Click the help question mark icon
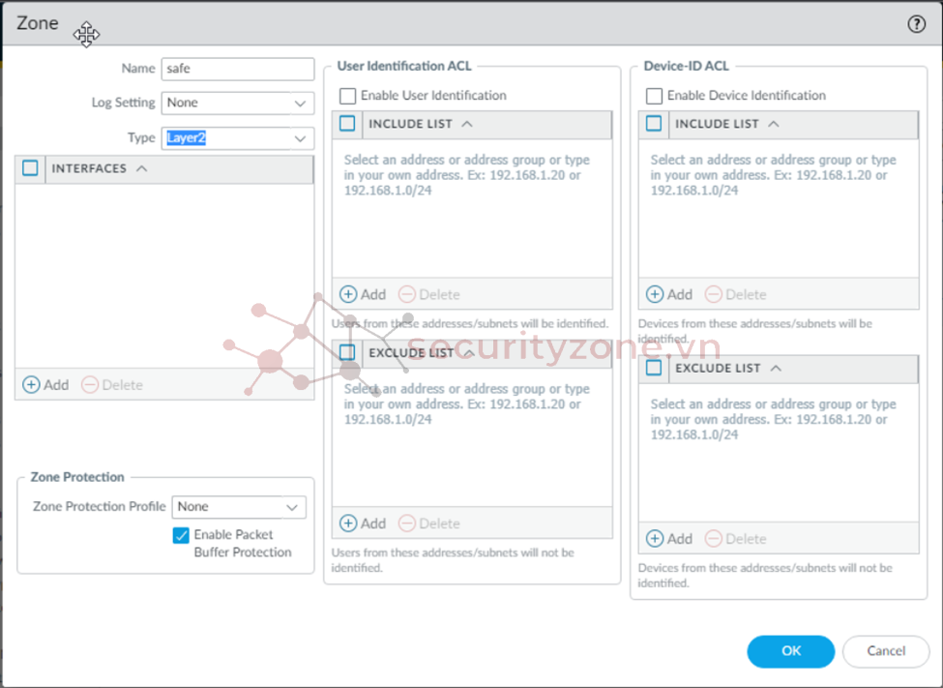 click(x=916, y=25)
